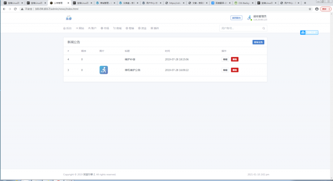Bookmark this page with the star icon

[310, 9]
